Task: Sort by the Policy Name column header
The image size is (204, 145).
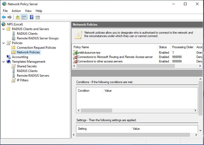Action: [114, 47]
